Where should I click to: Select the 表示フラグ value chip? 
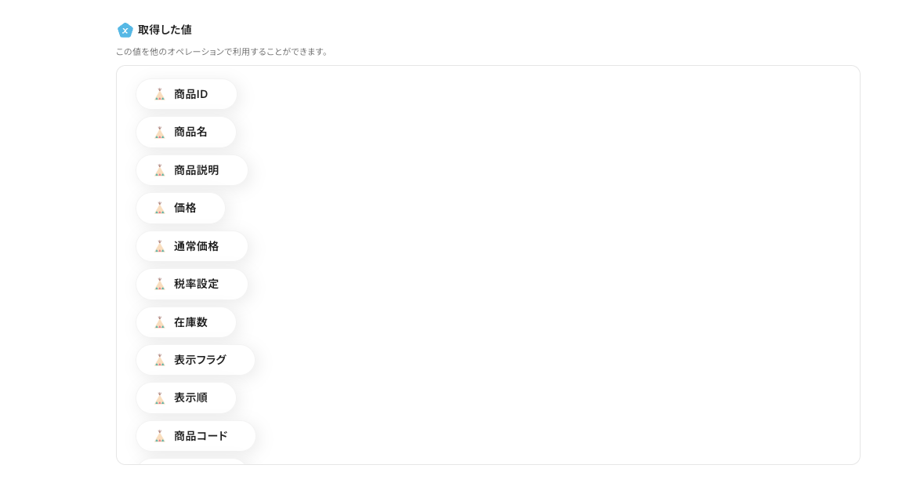click(200, 360)
